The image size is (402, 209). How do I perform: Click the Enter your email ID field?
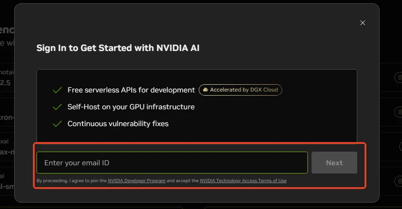point(172,163)
